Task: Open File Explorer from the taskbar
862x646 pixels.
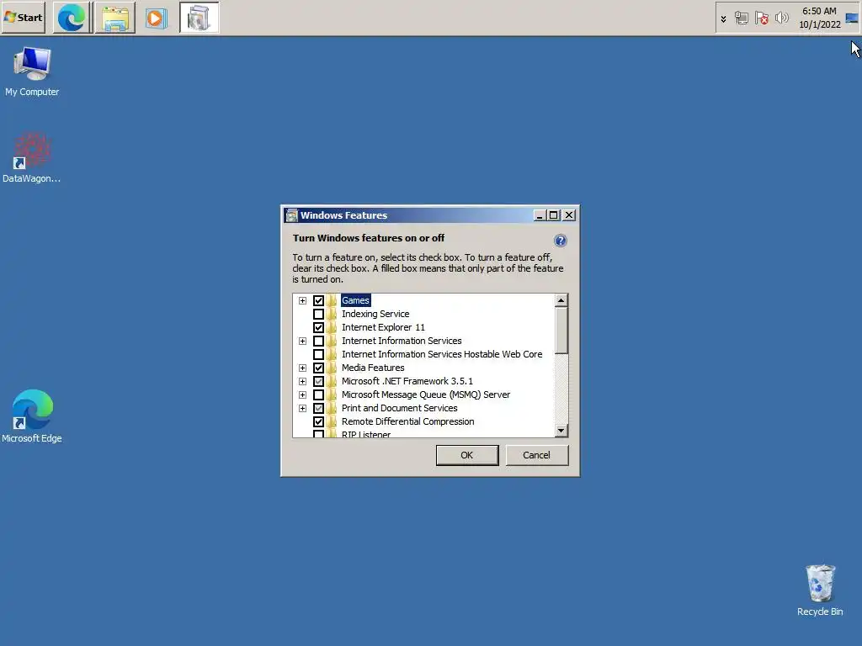Action: 114,18
